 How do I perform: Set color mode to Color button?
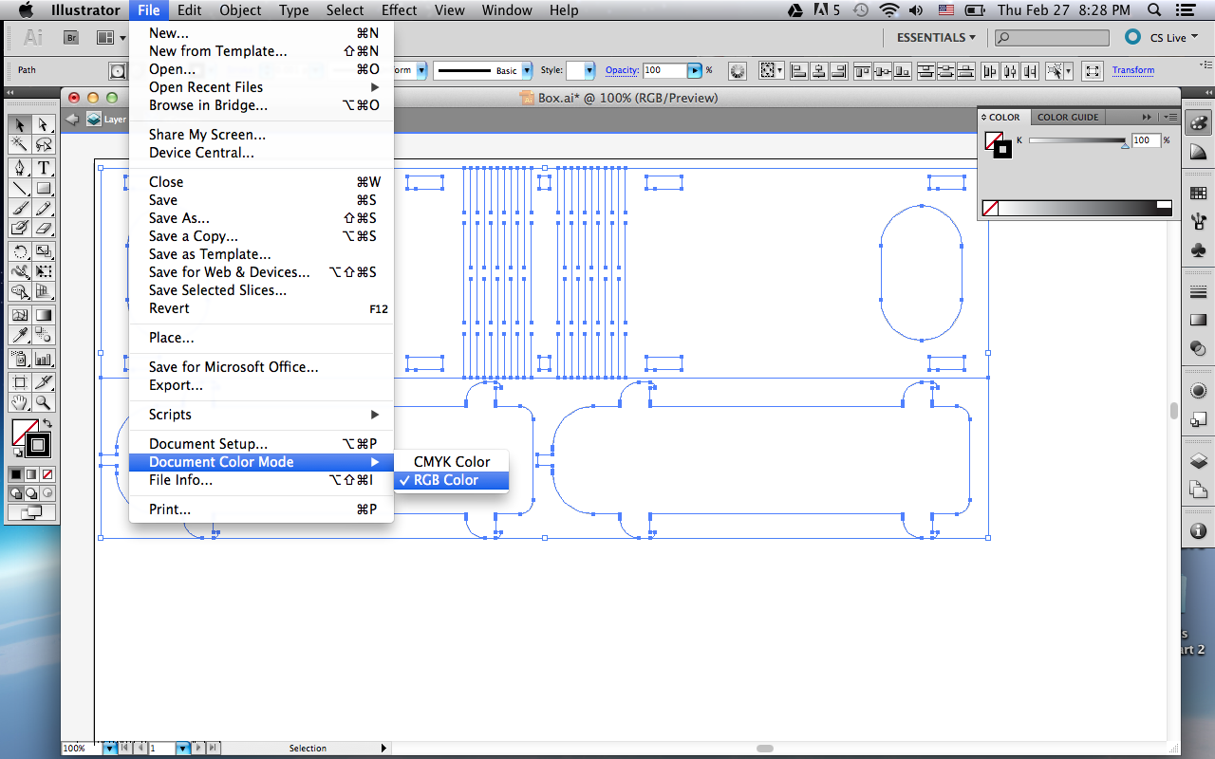(16, 473)
